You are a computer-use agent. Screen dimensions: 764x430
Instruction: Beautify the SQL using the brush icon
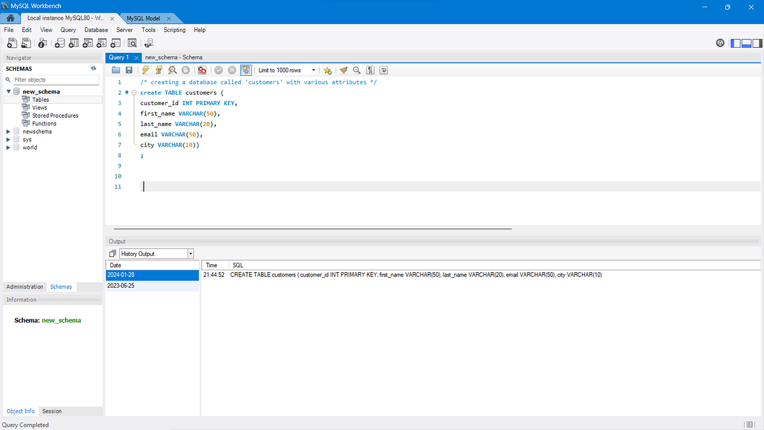(x=343, y=70)
